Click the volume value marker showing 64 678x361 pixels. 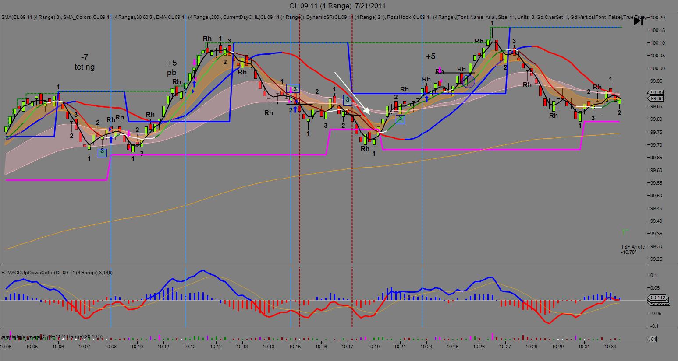coord(653,339)
